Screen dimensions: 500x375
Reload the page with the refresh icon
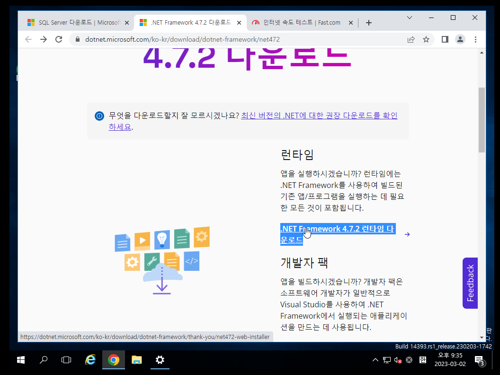coord(59,39)
